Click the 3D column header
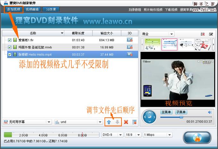Screen dimensions: 218x149 [x=130, y=33]
